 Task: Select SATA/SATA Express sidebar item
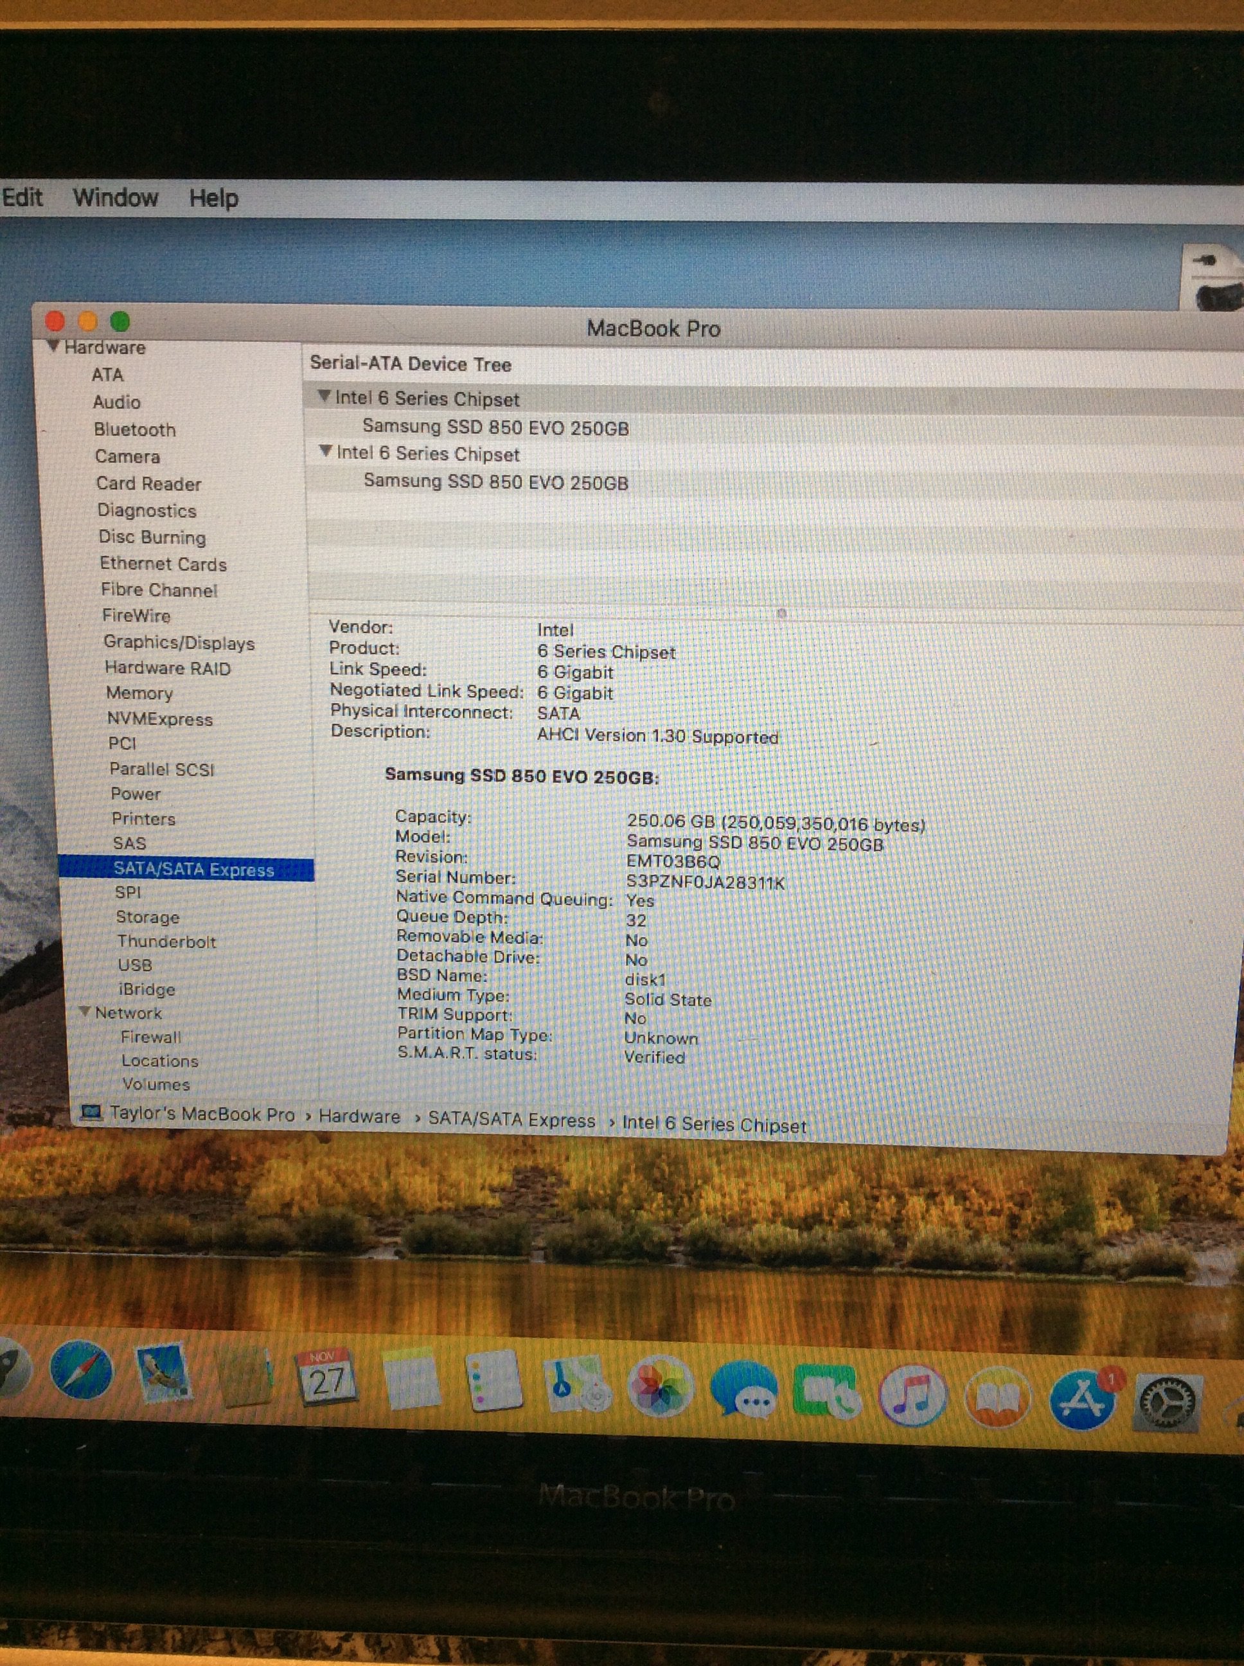click(186, 869)
